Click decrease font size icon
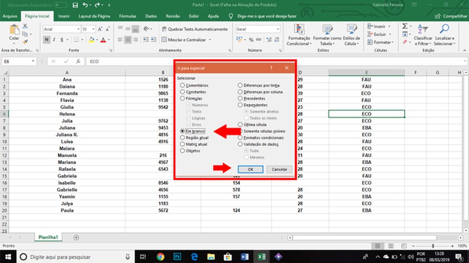Viewport: 469px width, 263px height. (107, 29)
